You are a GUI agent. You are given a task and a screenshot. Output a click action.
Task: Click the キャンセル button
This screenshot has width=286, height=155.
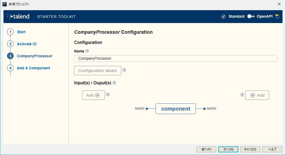[250, 149]
